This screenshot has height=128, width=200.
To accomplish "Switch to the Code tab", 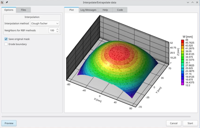I will click(x=120, y=10).
